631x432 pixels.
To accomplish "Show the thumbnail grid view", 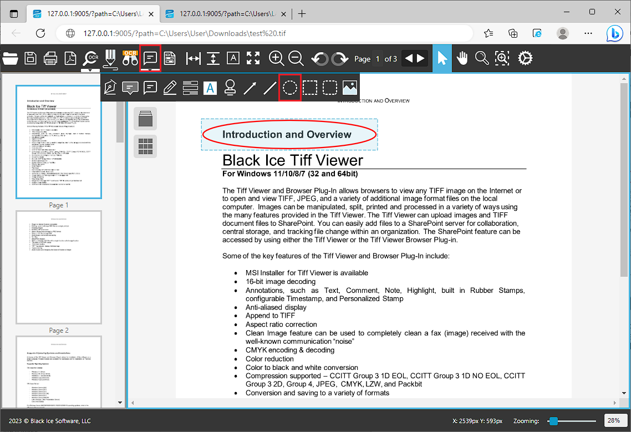I will tap(145, 146).
